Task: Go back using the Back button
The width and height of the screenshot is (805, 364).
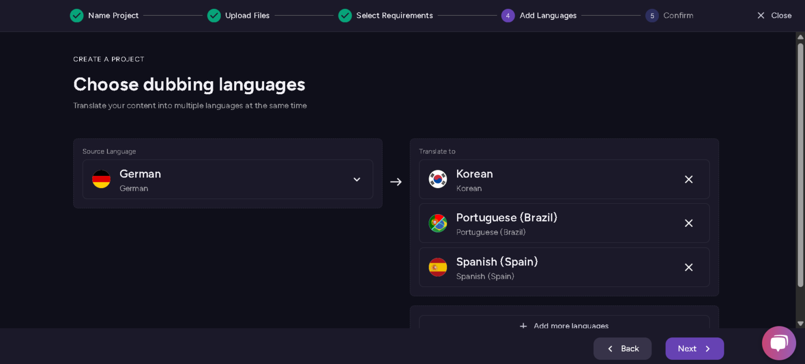Action: (x=623, y=348)
